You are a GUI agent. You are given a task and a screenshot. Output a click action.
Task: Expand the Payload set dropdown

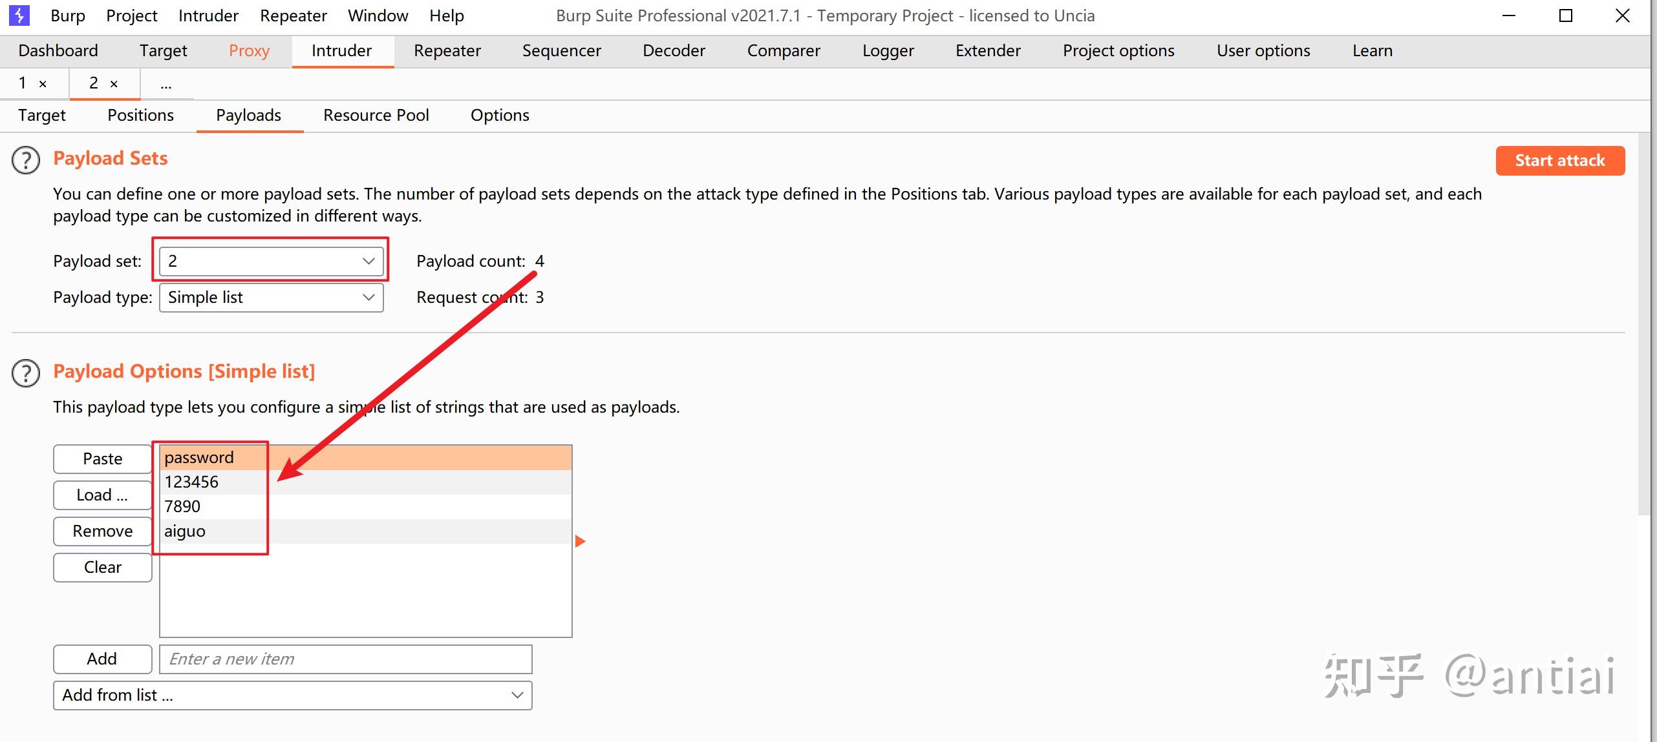(x=369, y=261)
